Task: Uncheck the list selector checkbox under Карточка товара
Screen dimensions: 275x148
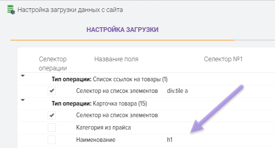Action: coord(52,115)
